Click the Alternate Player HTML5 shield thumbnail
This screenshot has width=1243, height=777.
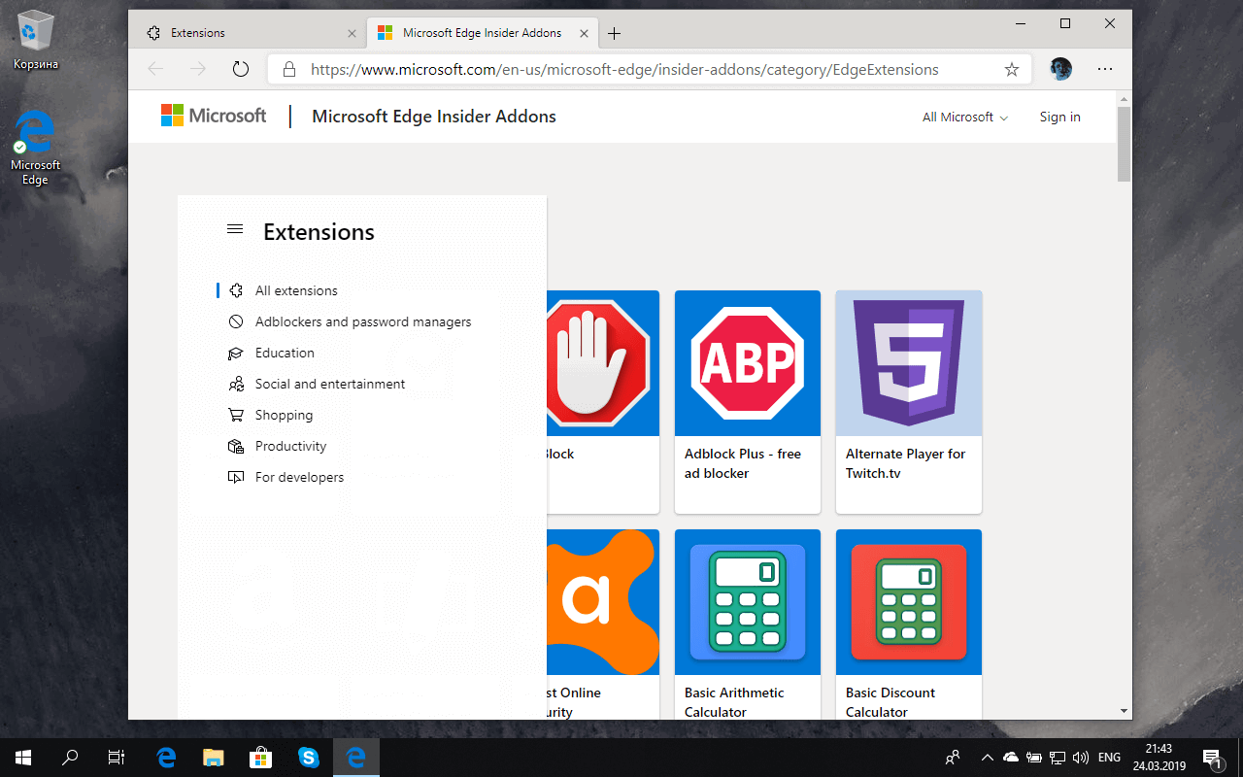click(x=909, y=363)
